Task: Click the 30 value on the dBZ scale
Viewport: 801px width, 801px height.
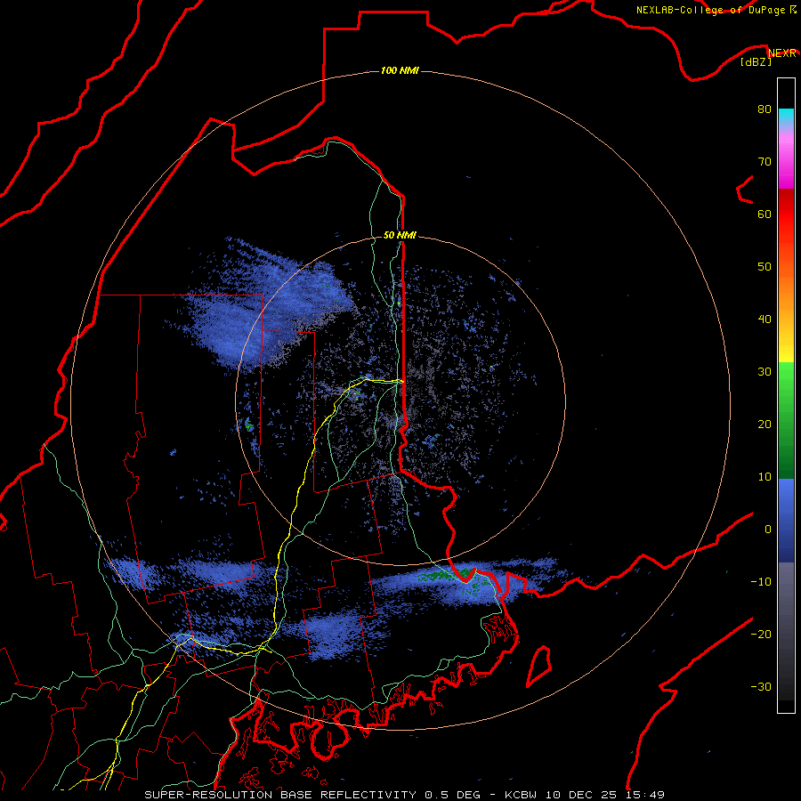Action: coord(765,372)
